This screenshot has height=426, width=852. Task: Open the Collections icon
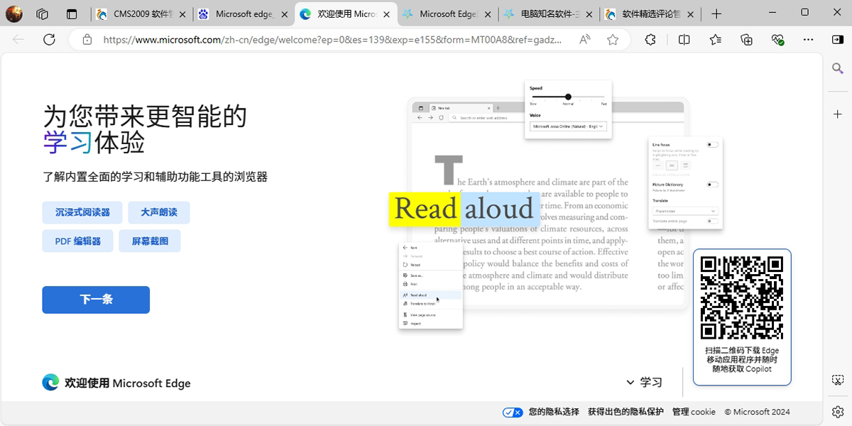coord(746,40)
